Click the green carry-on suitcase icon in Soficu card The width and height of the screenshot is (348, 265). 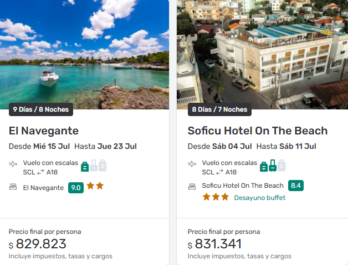point(273,166)
